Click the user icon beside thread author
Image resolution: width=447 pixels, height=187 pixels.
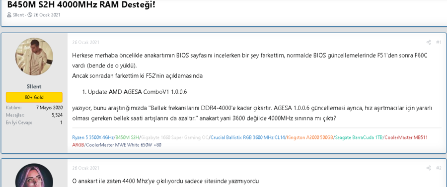click(9, 15)
